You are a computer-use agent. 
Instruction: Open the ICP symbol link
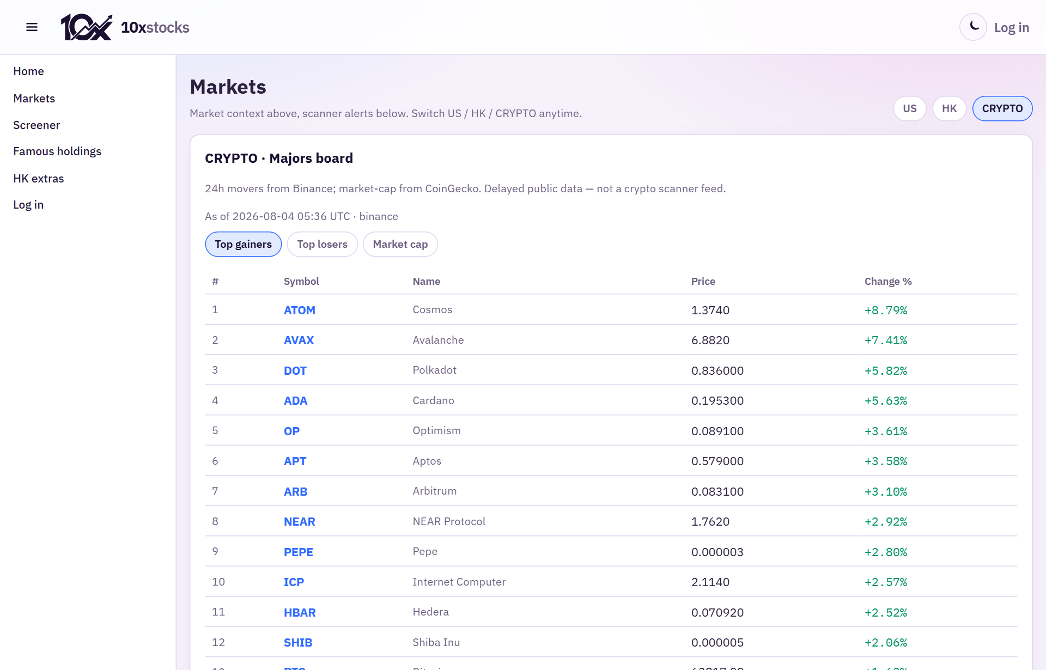[x=294, y=582]
